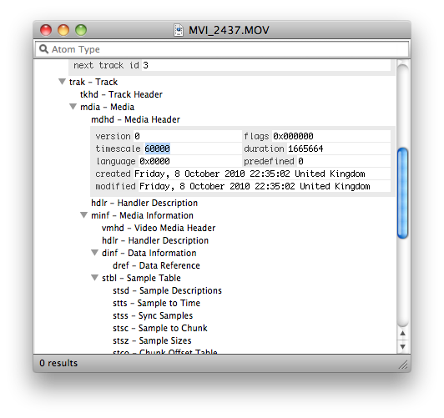Click the magnifier icon in search field
This screenshot has height=418, width=444.
(x=43, y=49)
